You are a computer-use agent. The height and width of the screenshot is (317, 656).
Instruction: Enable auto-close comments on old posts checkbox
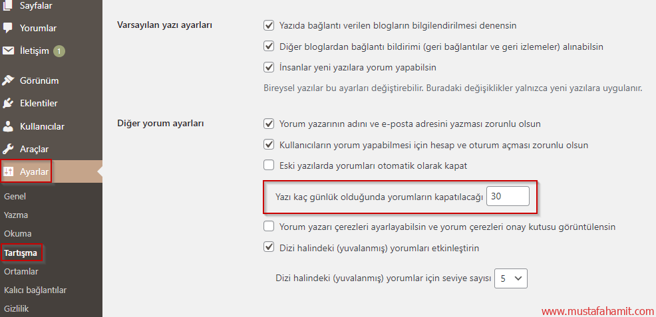click(x=269, y=165)
